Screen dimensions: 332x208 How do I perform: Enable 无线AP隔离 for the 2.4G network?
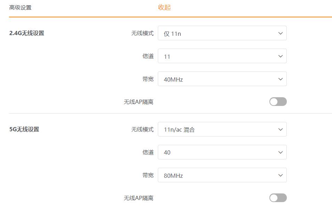pos(278,101)
